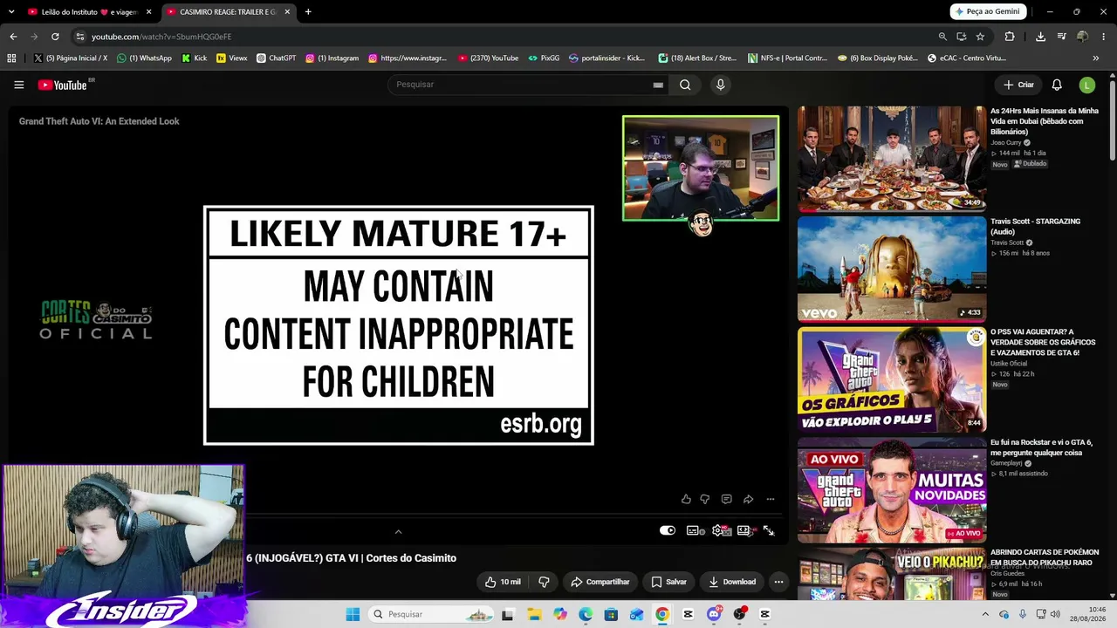The width and height of the screenshot is (1117, 628).
Task: Open the player settings gear
Action: pos(719,530)
